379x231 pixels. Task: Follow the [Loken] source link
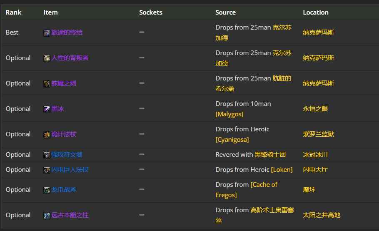282,170
